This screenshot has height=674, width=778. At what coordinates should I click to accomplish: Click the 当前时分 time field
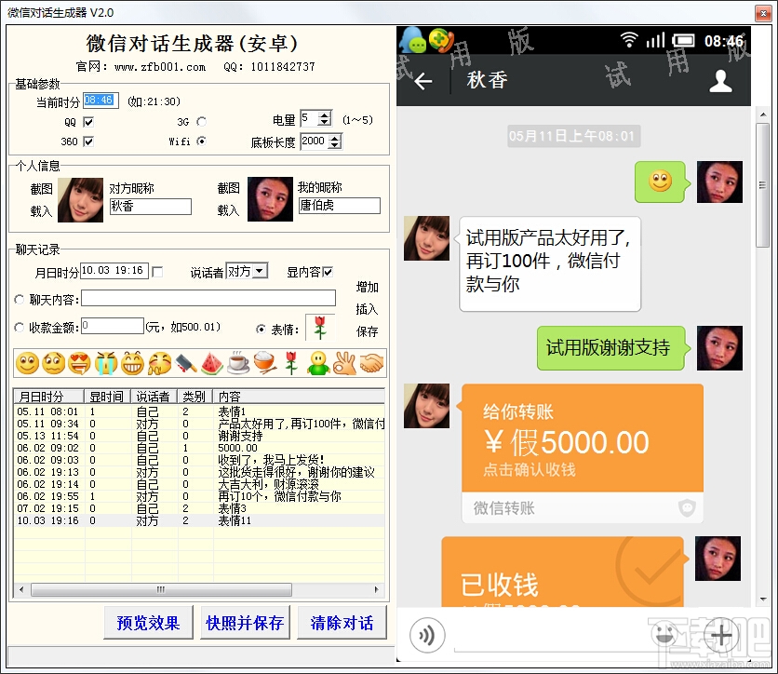click(x=101, y=101)
